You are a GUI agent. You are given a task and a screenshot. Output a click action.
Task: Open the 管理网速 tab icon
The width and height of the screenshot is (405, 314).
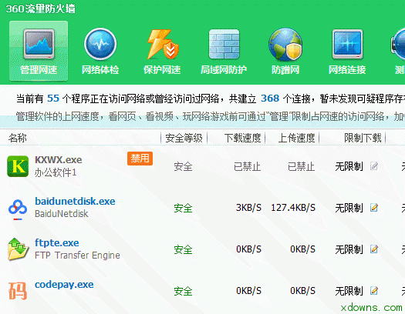pyautogui.click(x=39, y=44)
